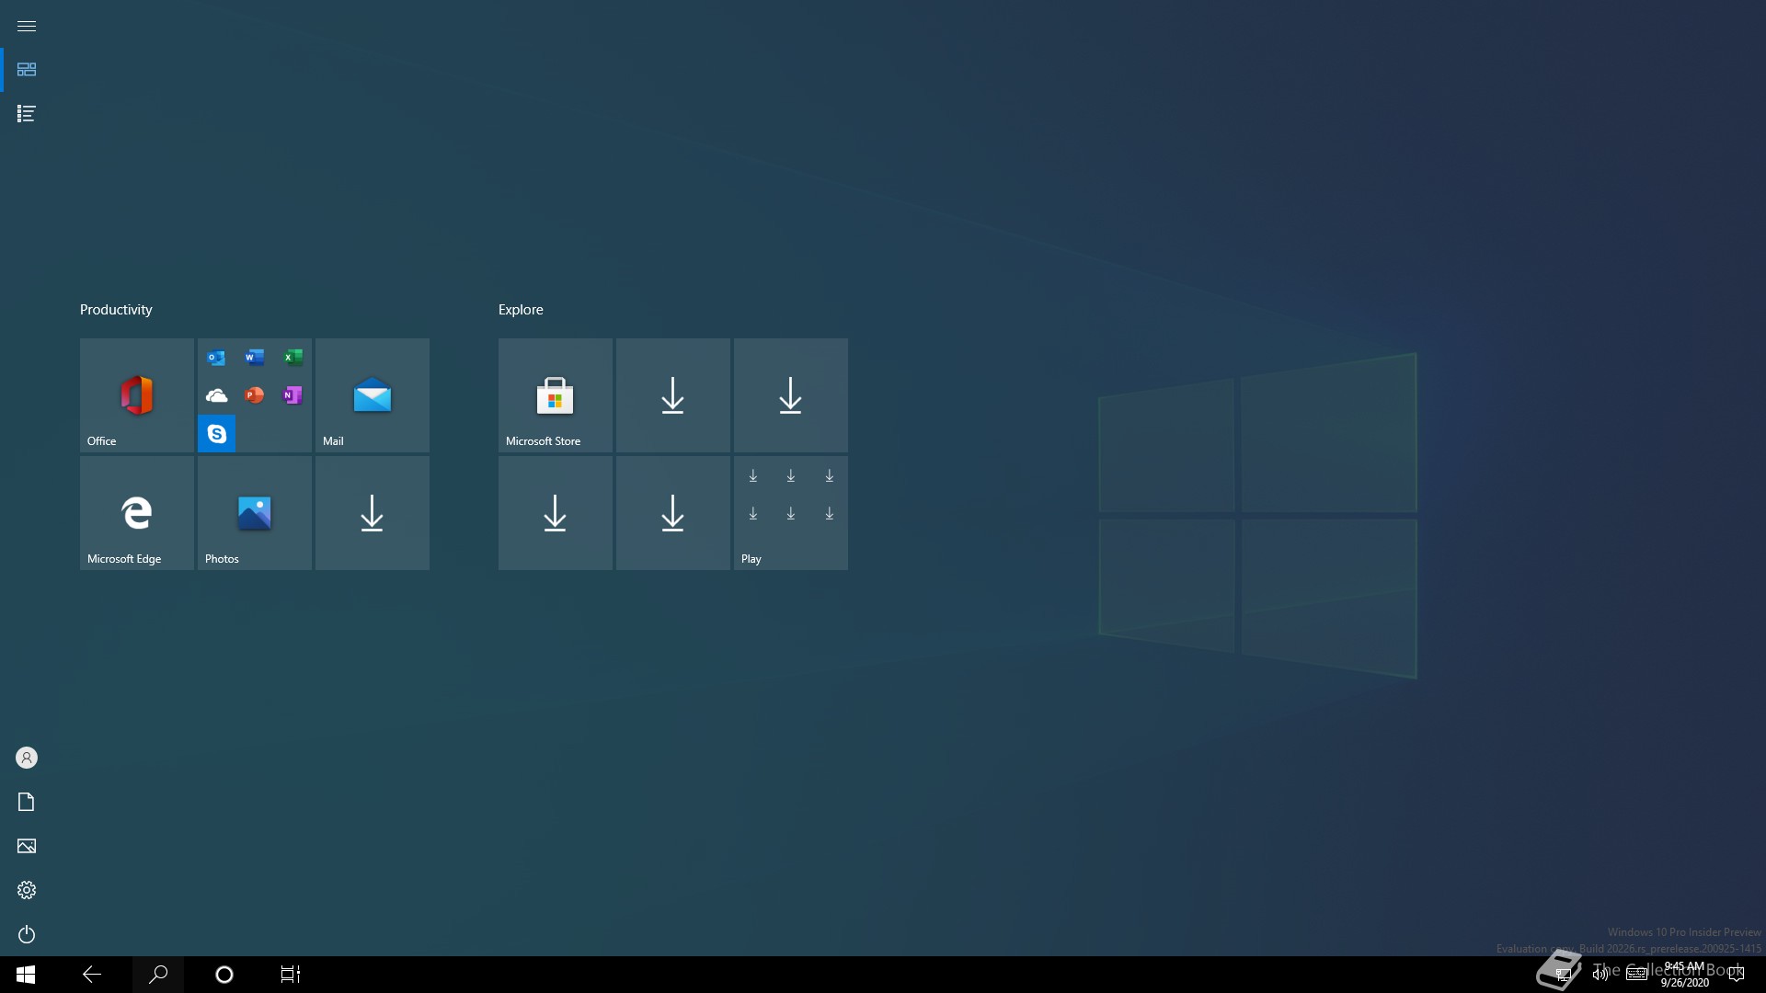The height and width of the screenshot is (993, 1766).
Task: Open the Pictures folder shortcut
Action: point(27,846)
